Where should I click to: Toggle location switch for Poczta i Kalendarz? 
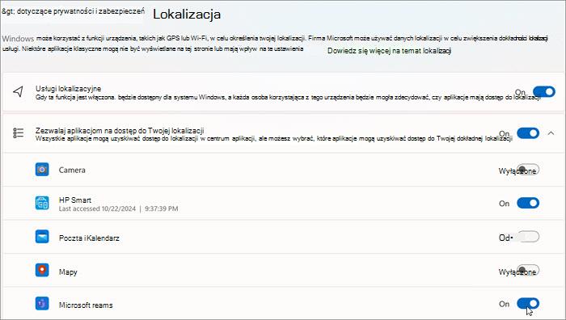pos(528,237)
